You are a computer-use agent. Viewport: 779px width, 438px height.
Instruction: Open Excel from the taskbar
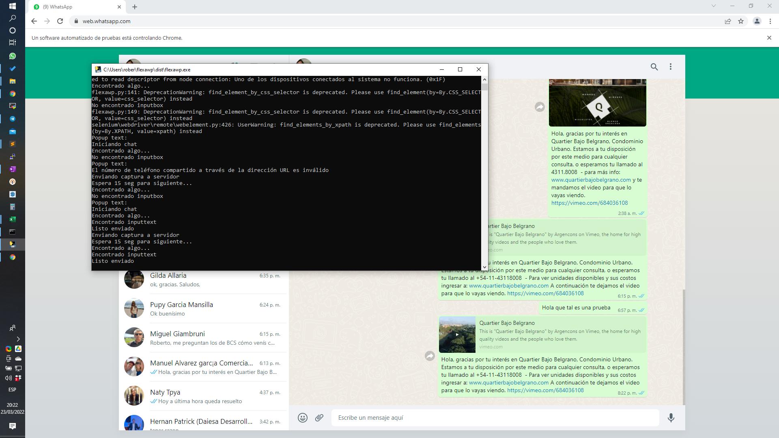tap(12, 219)
